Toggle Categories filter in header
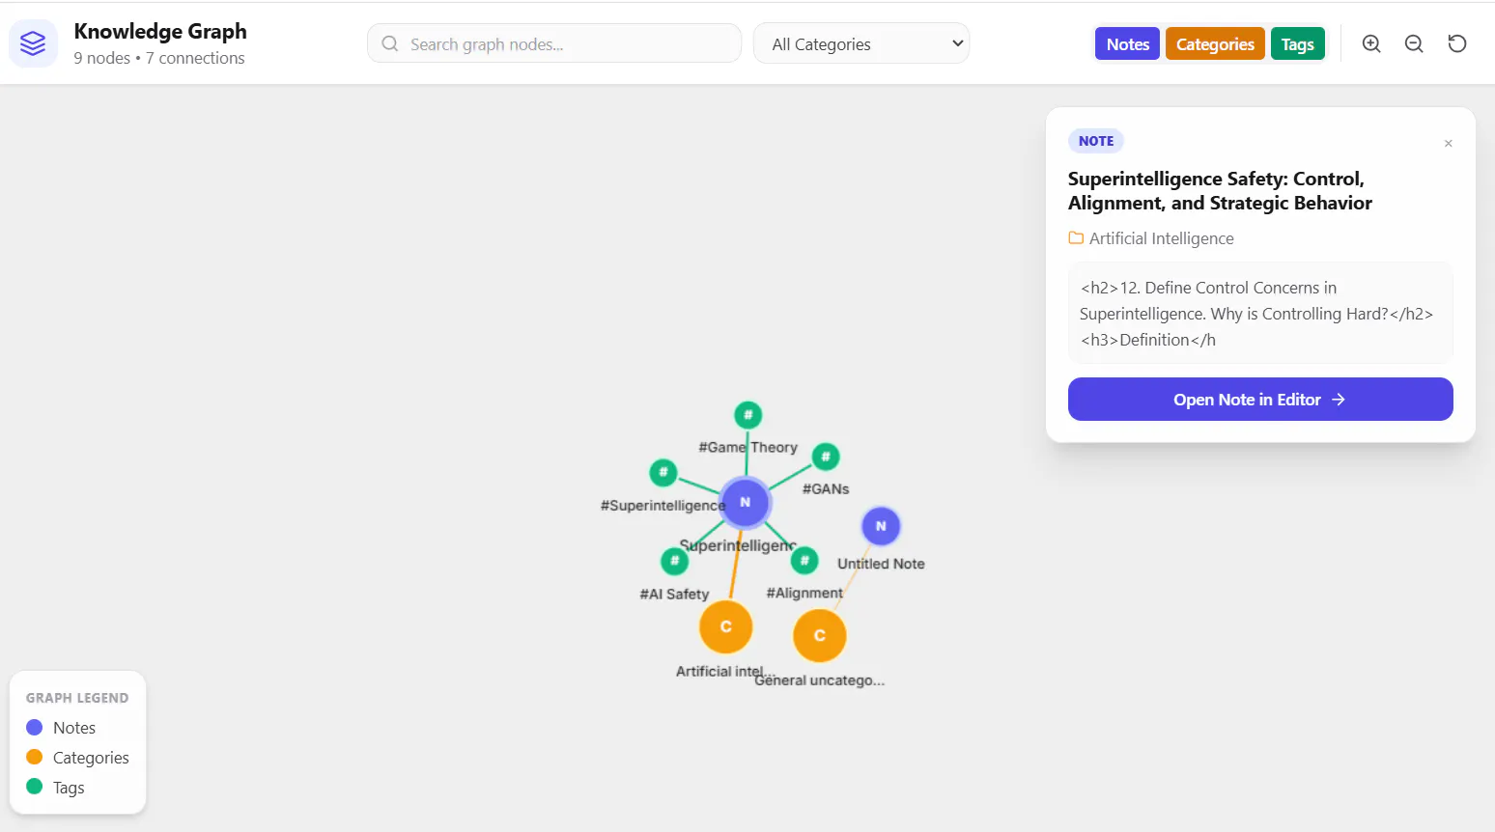Image resolution: width=1495 pixels, height=832 pixels. (x=1215, y=44)
